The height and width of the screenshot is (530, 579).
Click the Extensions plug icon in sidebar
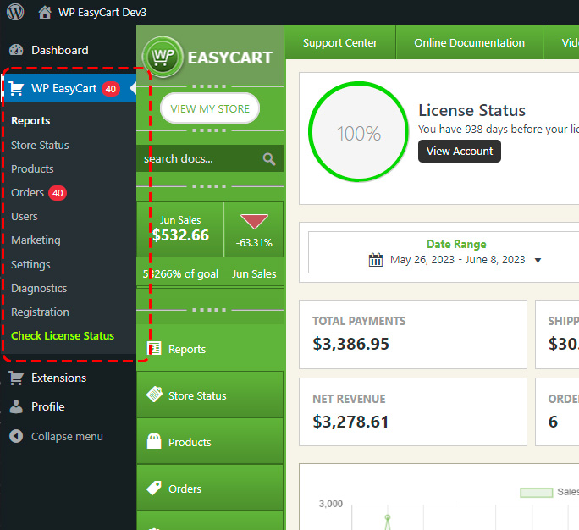pos(16,378)
